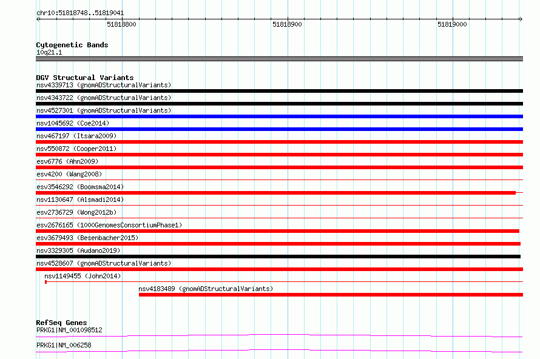Open variant nsv4343722 label
The width and height of the screenshot is (540, 359).
(x=104, y=98)
